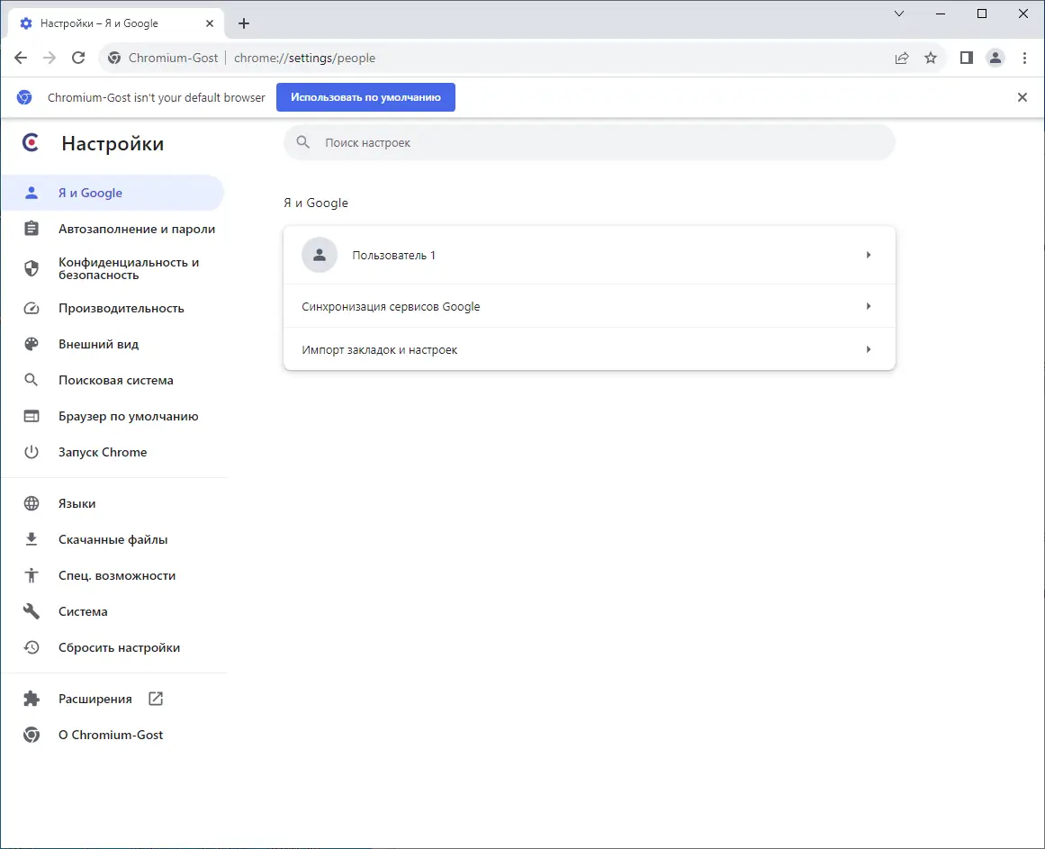The height and width of the screenshot is (849, 1045).
Task: Click the Спец. возможности label
Action: 117,575
